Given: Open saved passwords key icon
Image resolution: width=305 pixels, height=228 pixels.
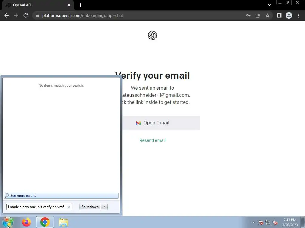Looking at the screenshot, I should pyautogui.click(x=248, y=15).
